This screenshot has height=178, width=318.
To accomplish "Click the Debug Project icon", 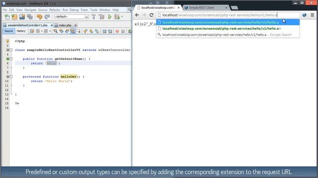I will point(117,17).
